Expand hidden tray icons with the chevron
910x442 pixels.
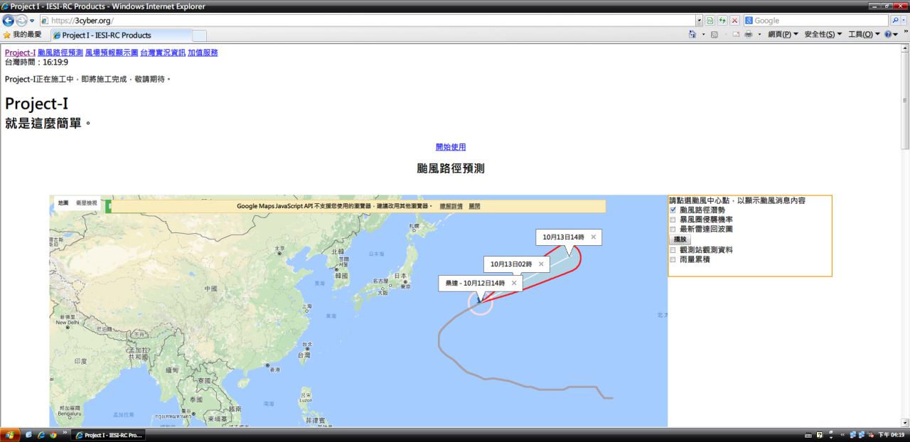click(843, 435)
